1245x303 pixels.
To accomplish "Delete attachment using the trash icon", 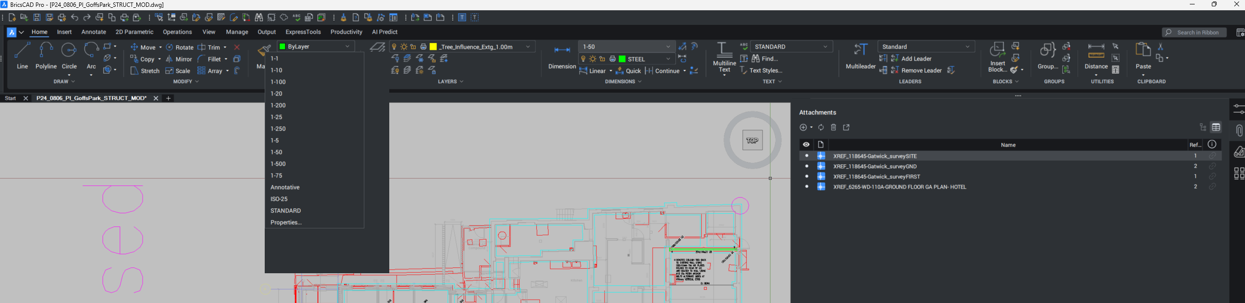I will click(834, 127).
